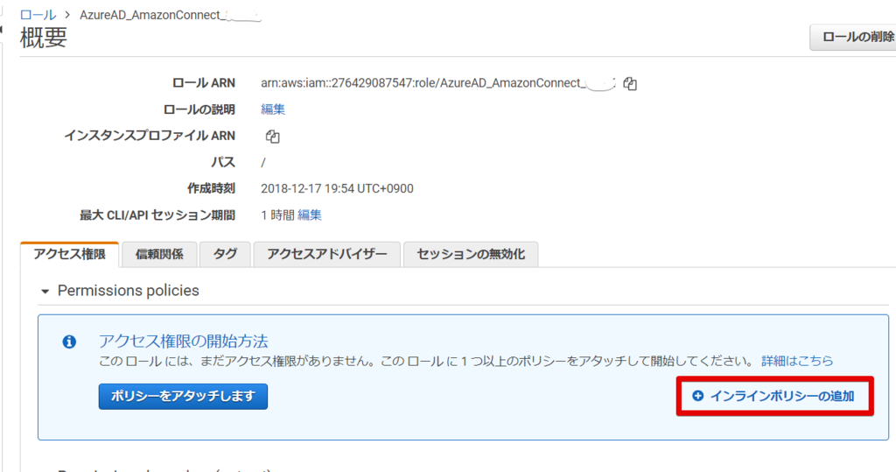Click the パス value slash
This screenshot has width=896, height=472.
pyautogui.click(x=262, y=163)
